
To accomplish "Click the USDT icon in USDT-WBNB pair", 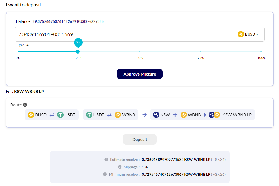I will coord(89,115).
